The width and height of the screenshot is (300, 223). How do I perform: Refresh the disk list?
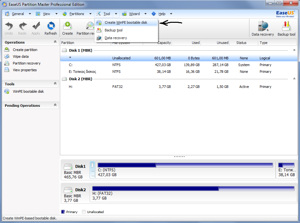(51, 26)
